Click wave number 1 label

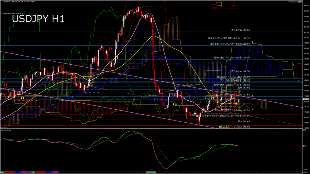tap(252, 109)
